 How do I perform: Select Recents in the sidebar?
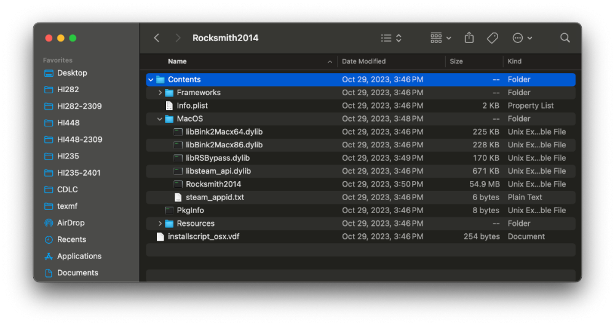click(71, 239)
